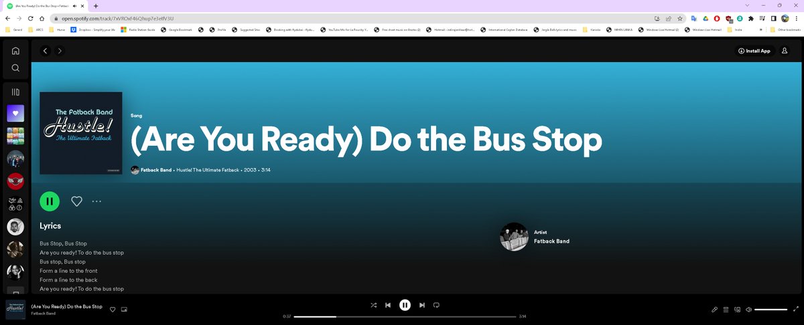Open the user profile account icon
This screenshot has height=325, width=804.
(785, 51)
